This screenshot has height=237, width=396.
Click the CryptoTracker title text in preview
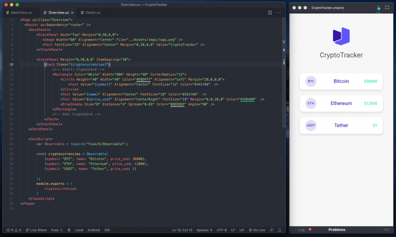coord(341,55)
